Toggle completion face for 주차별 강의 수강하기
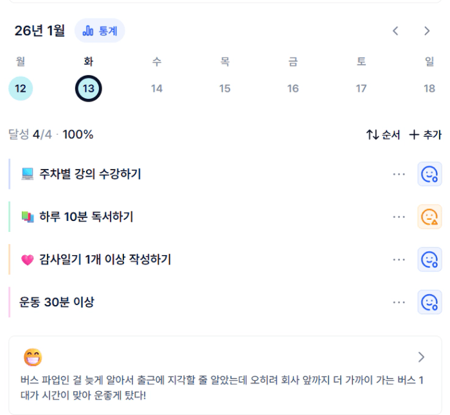The height and width of the screenshot is (415, 450). pos(429,174)
